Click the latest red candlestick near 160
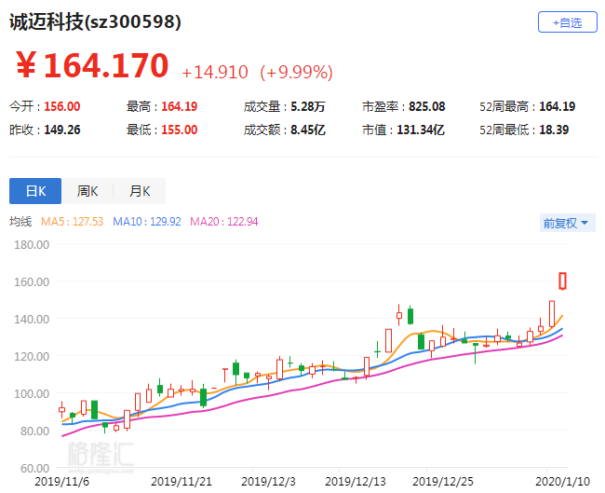 point(562,281)
